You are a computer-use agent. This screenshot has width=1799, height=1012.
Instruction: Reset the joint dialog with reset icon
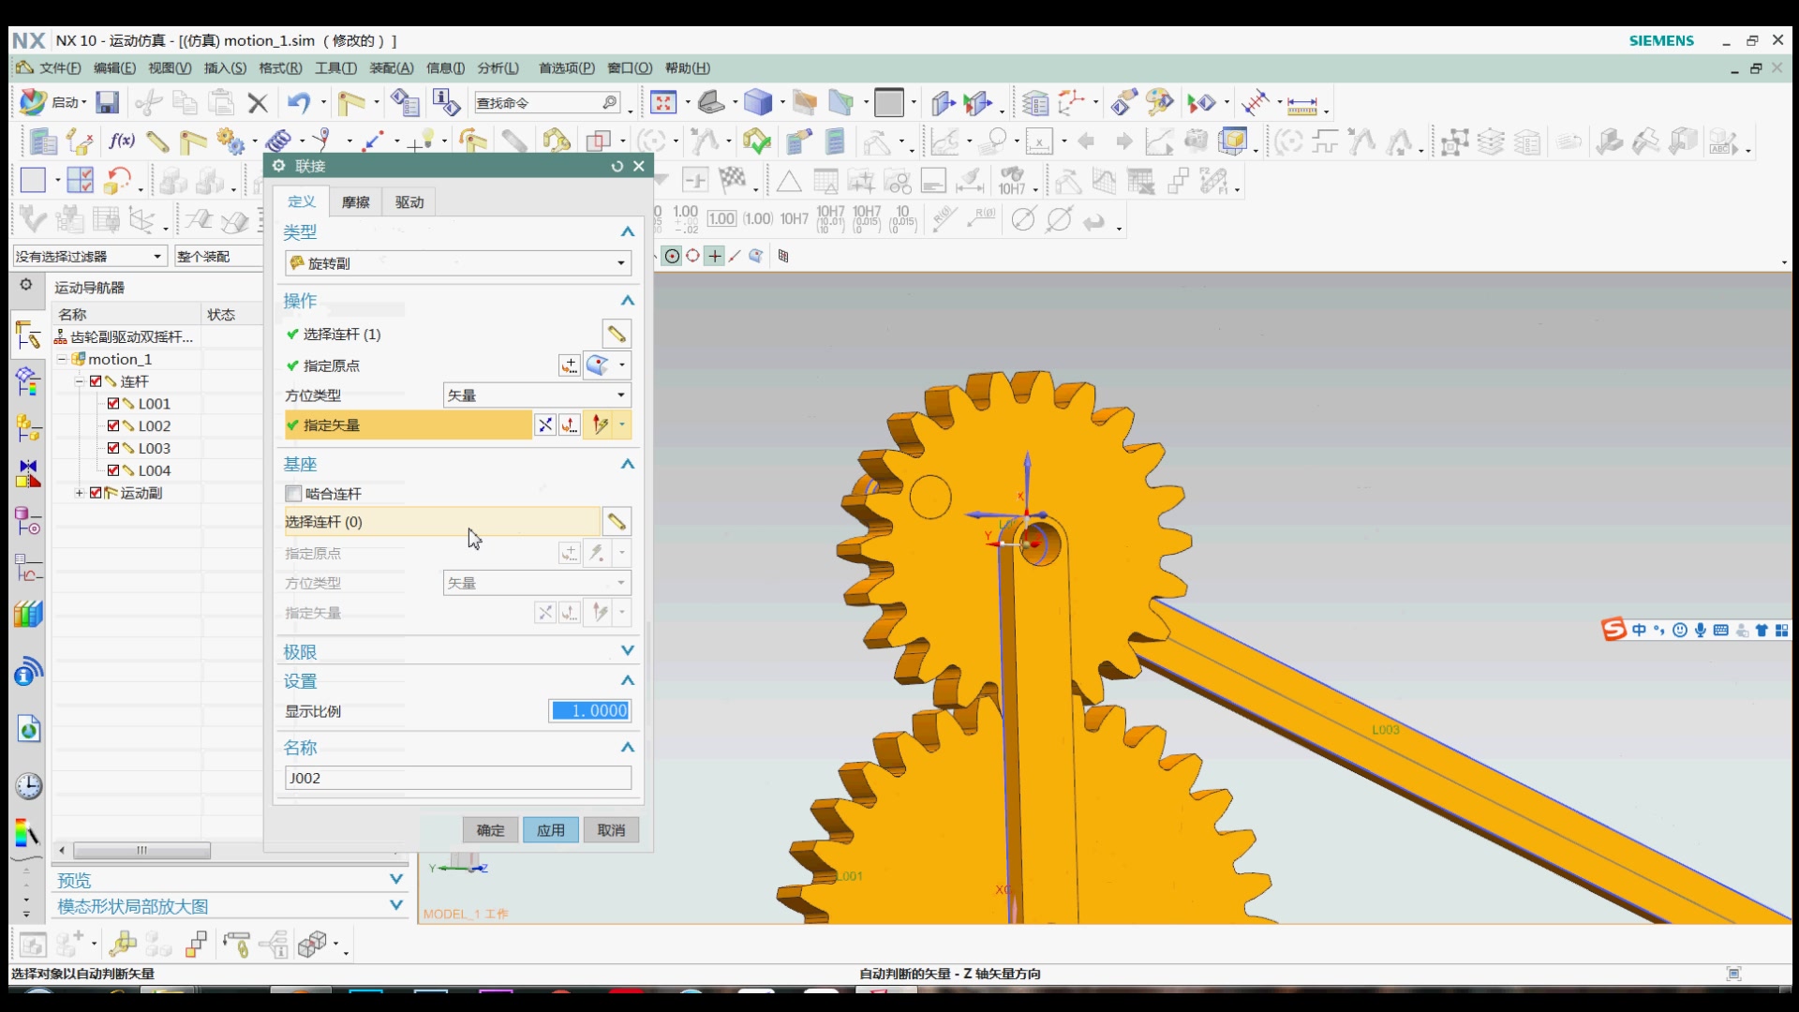tap(617, 166)
